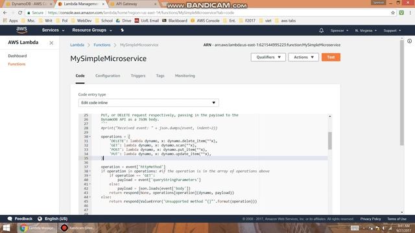Switch to the Code tab
Screen dimensions: 415x233
[x=80, y=76]
